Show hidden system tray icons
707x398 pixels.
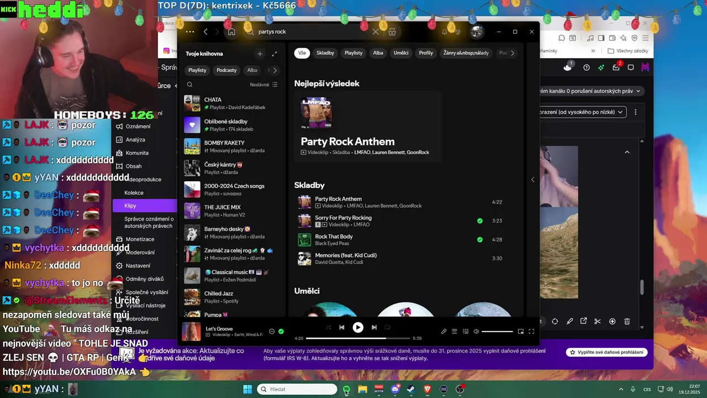pos(621,389)
